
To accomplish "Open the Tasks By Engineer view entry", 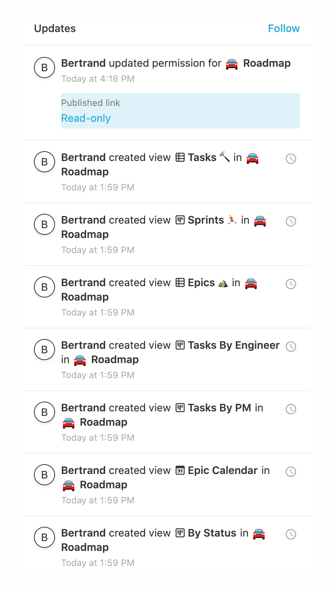I will [234, 345].
